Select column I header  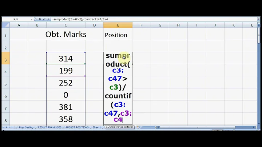(196, 25)
